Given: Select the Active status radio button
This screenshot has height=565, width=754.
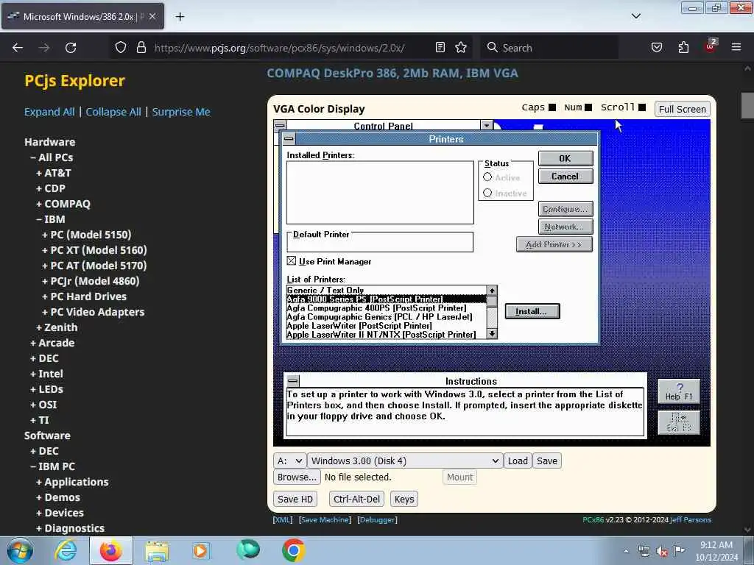Looking at the screenshot, I should pyautogui.click(x=487, y=177).
